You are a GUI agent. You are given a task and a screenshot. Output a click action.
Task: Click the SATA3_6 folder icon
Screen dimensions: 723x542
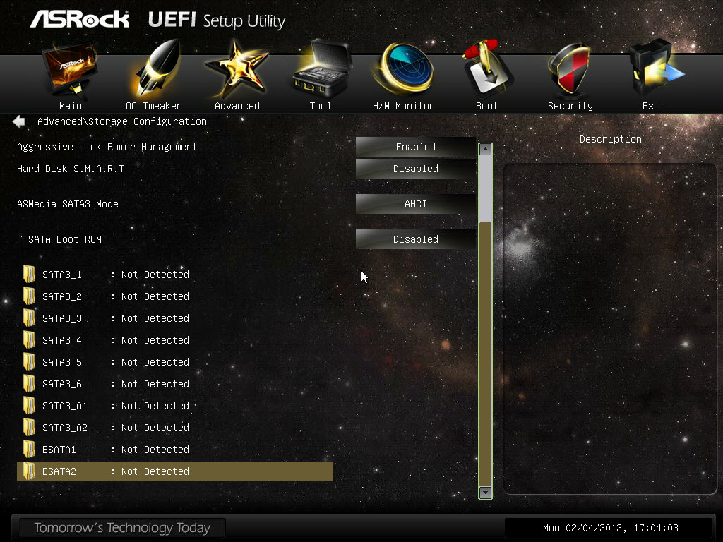[x=29, y=383]
